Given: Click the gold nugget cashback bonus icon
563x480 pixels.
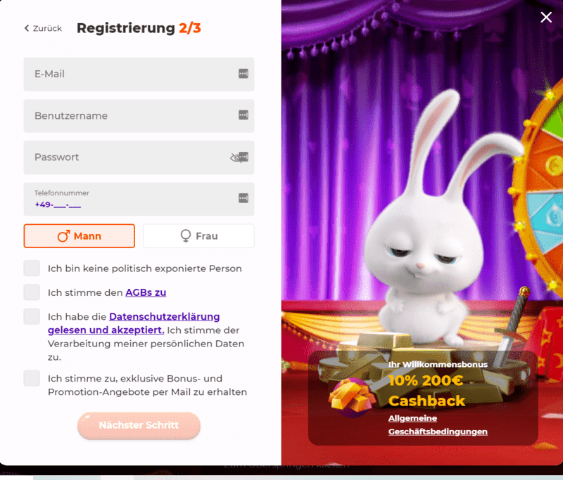Looking at the screenshot, I should pyautogui.click(x=351, y=397).
